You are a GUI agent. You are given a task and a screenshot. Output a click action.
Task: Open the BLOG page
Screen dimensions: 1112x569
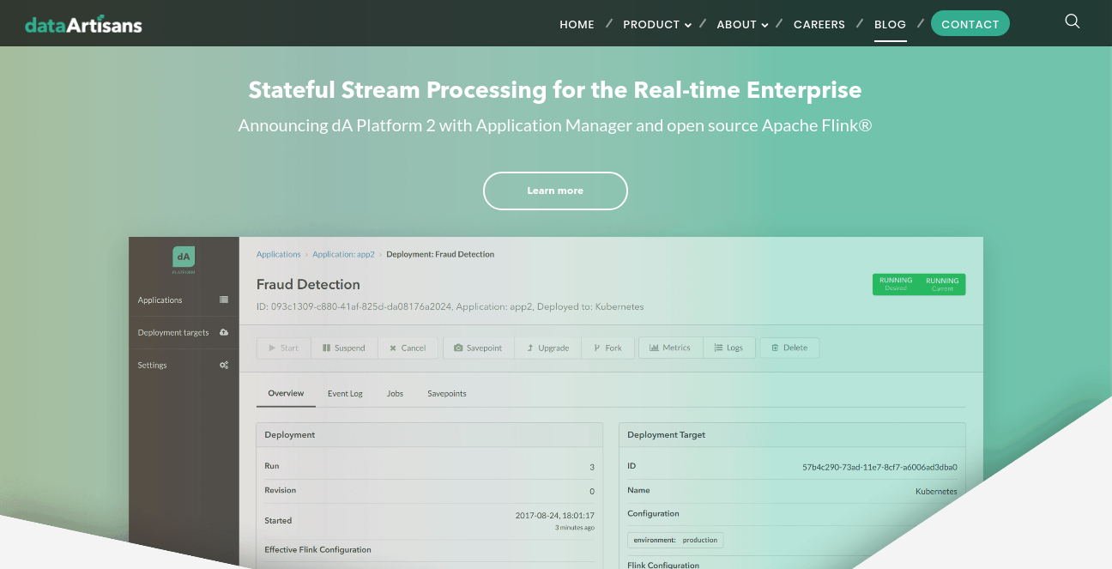coord(890,24)
